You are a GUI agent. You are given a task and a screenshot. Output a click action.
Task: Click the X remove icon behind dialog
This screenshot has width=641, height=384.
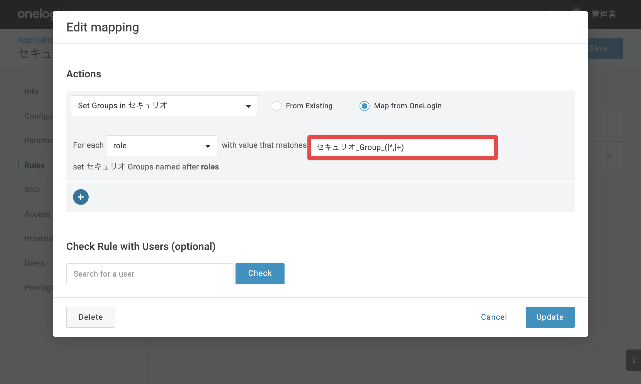[x=609, y=155]
